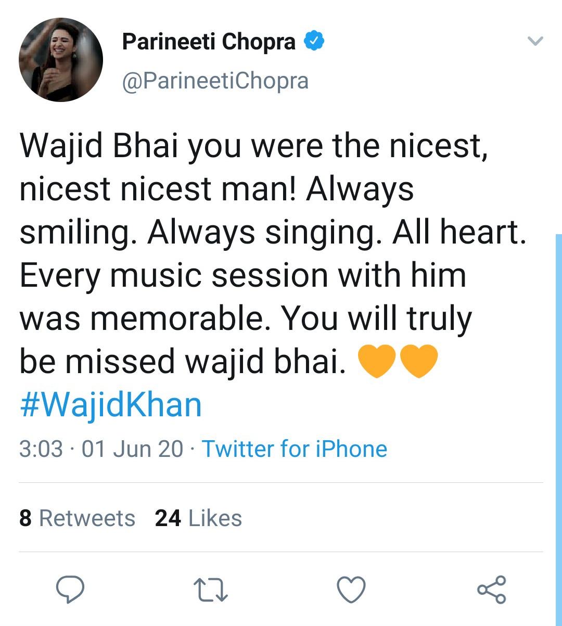Click the second yellow heart emoji

419,362
